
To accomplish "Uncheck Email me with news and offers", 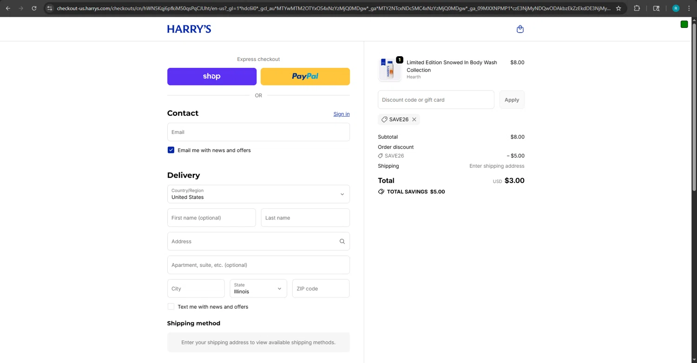I will (x=171, y=150).
